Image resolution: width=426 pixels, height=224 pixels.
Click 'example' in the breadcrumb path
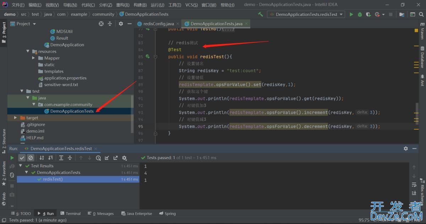(x=79, y=15)
